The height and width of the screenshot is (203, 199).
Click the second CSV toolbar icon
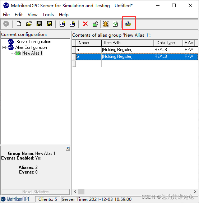click(x=72, y=24)
